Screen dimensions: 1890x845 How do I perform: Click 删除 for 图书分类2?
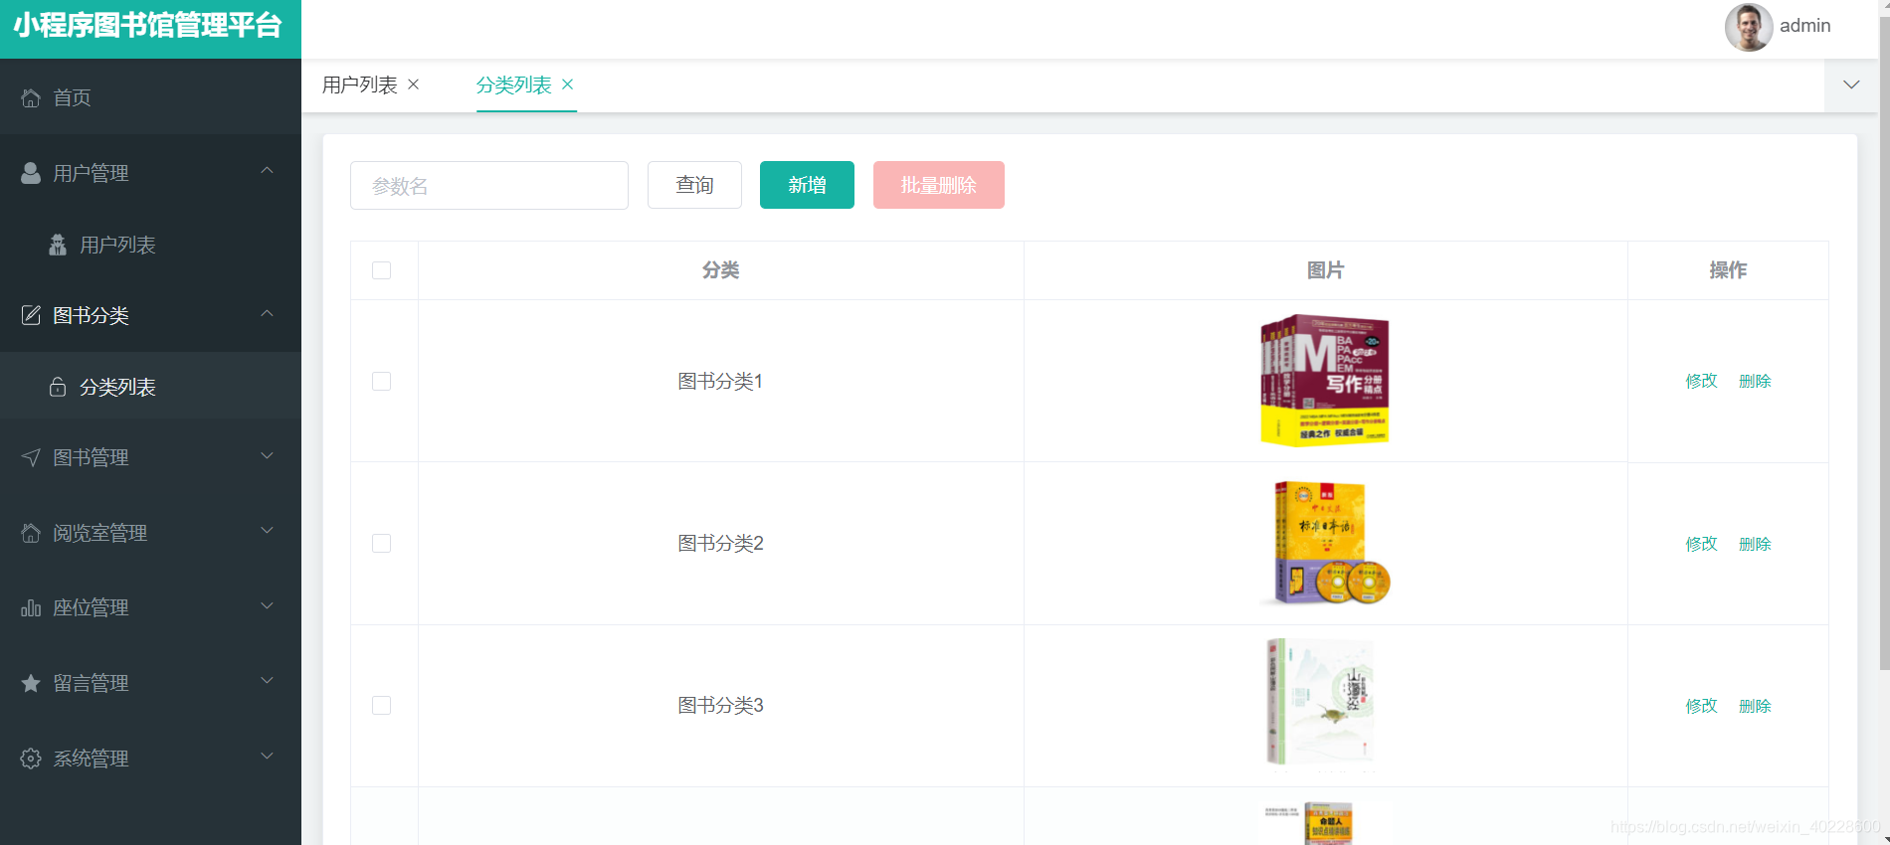tap(1755, 544)
